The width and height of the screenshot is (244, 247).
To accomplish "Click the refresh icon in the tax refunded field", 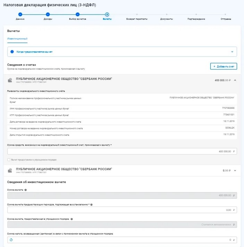I will (x=11, y=240).
